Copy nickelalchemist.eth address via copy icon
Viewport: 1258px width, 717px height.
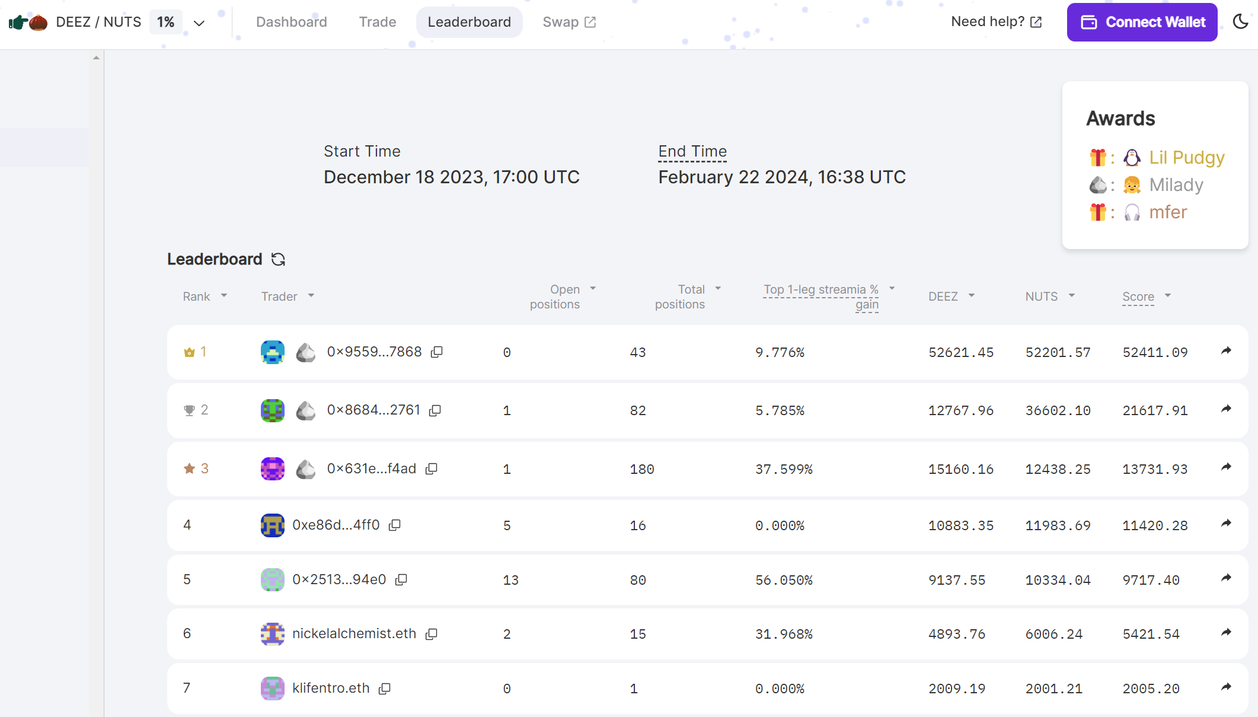pyautogui.click(x=432, y=634)
